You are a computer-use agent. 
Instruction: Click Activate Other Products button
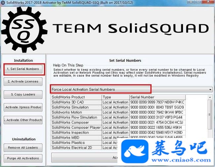23,120
